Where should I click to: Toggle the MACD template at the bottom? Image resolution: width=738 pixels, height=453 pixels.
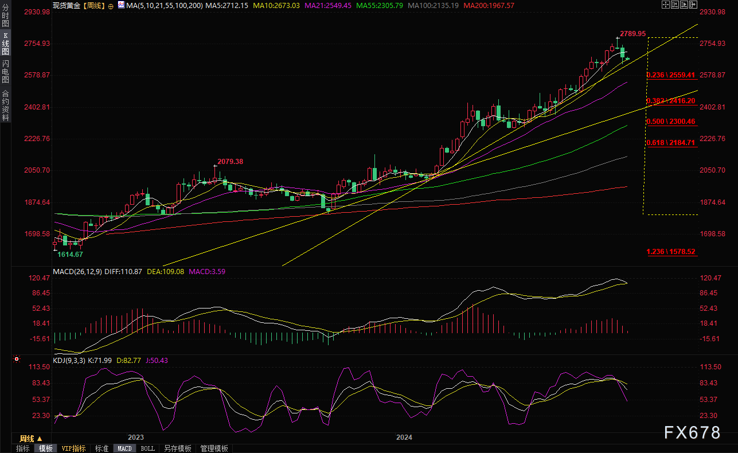[x=124, y=448]
